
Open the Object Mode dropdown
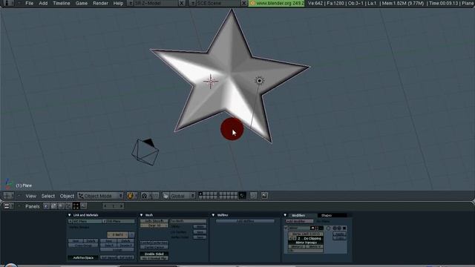(100, 196)
